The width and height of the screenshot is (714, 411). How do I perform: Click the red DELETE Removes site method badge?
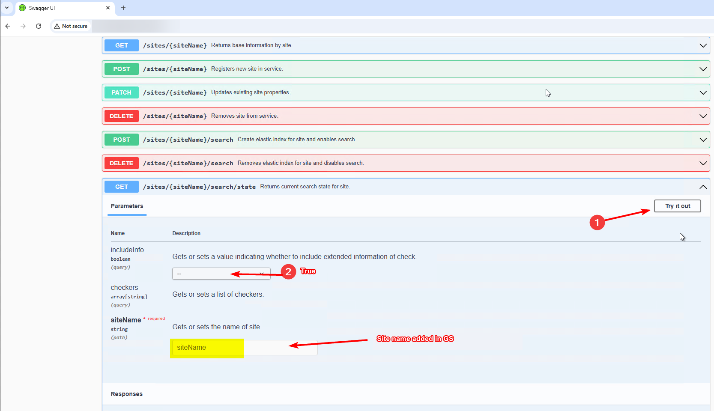coord(122,116)
